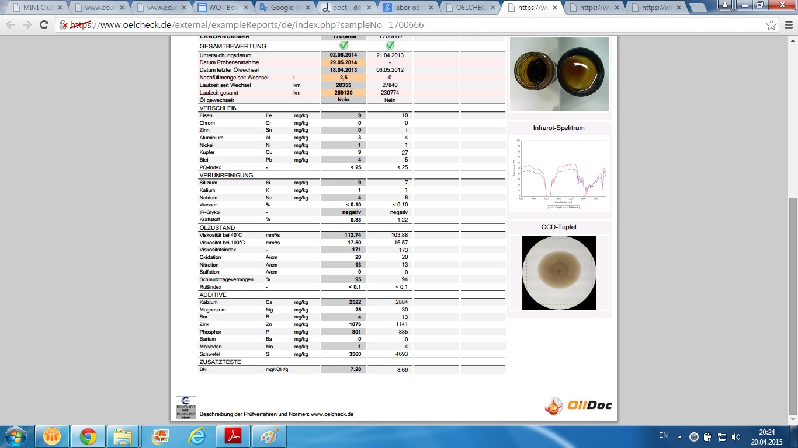Viewport: 798px width, 448px height.
Task: Click the volume speaker tray icon
Action: 735,436
